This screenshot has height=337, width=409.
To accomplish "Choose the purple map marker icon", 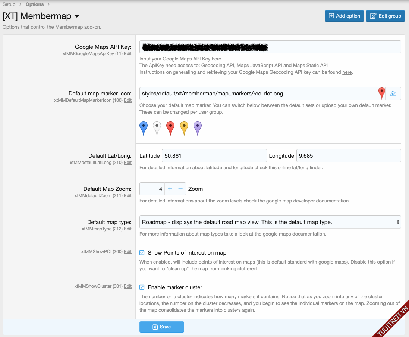I will 198,128.
